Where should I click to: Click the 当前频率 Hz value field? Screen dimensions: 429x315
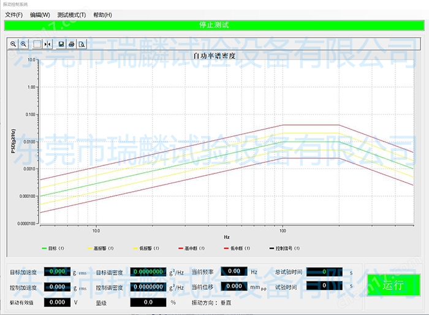click(x=234, y=271)
